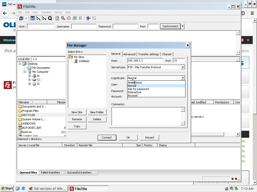
Task: Click the Connect button
Action: (x=107, y=137)
